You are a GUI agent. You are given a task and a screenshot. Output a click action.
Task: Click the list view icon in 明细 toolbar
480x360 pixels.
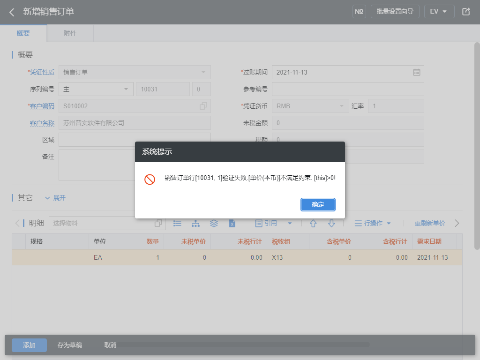(177, 224)
